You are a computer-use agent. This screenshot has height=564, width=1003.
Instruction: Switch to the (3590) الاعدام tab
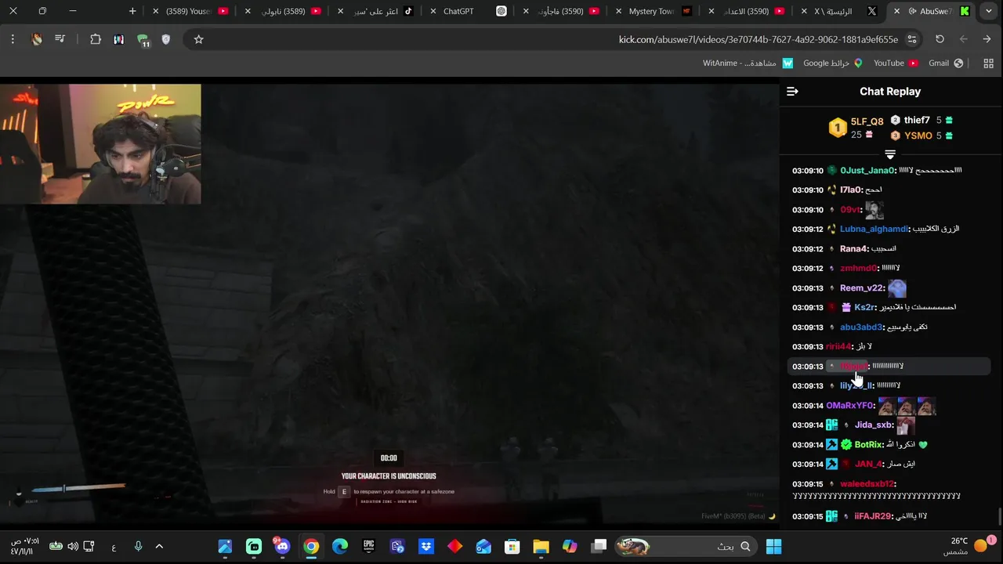click(x=744, y=12)
